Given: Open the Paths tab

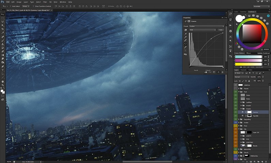Looking at the screenshot, I should coord(250,70).
